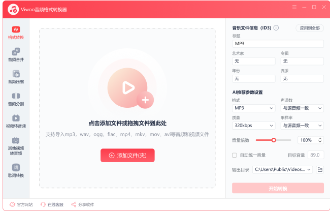The image size is (331, 212).
Task: Click the AI推荐参数设置 heading
Action: (x=247, y=93)
